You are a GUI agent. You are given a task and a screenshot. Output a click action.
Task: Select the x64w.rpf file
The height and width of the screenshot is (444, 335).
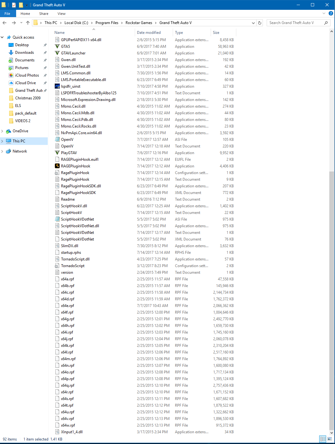pyautogui.click(x=68, y=425)
